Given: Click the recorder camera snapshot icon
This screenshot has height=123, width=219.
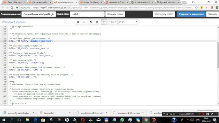Looking at the screenshot, I should [208, 114].
